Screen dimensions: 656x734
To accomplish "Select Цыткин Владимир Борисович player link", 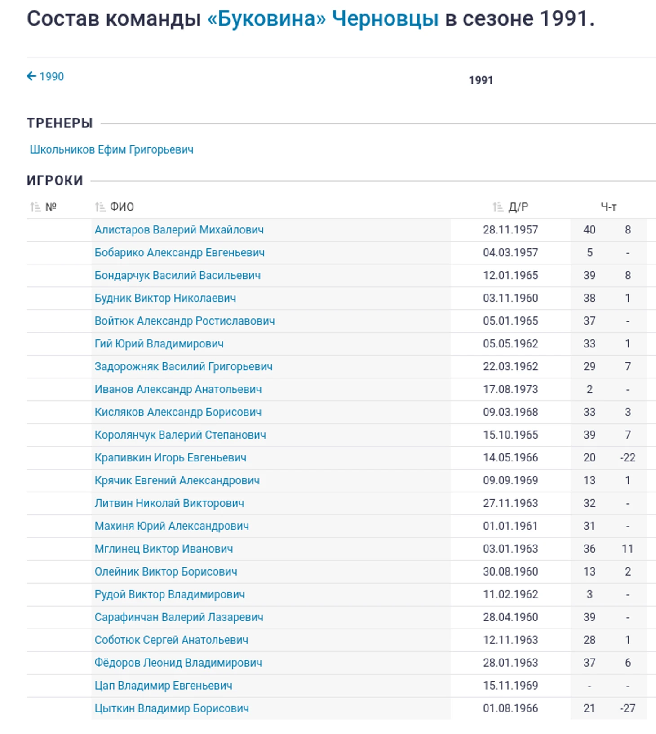I will tap(171, 708).
